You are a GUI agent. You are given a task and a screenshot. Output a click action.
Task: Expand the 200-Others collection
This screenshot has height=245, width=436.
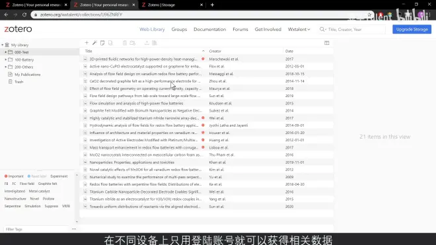[5, 67]
